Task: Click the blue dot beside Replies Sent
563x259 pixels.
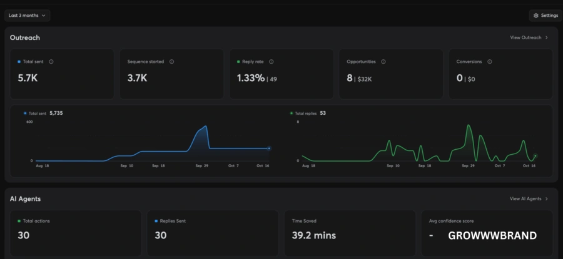Action: click(x=156, y=221)
